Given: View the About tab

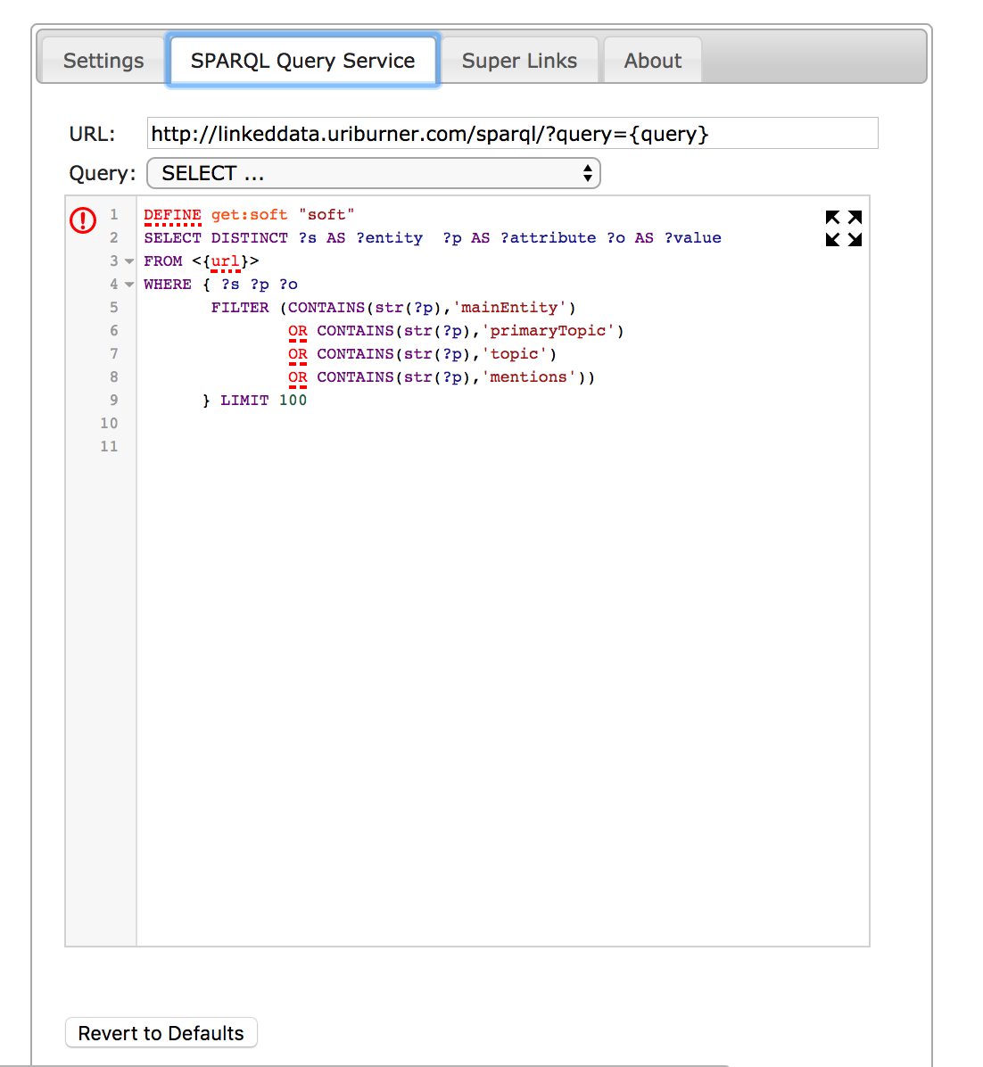Looking at the screenshot, I should pos(652,60).
